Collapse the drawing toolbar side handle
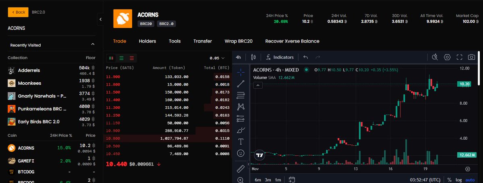 pyautogui.click(x=248, y=163)
